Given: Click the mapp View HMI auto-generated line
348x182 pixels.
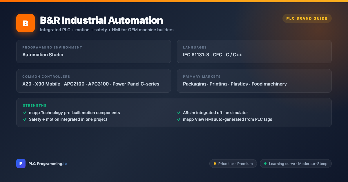Looking at the screenshot, I should coord(227,119).
